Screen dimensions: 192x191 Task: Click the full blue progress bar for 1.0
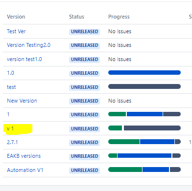(144, 73)
